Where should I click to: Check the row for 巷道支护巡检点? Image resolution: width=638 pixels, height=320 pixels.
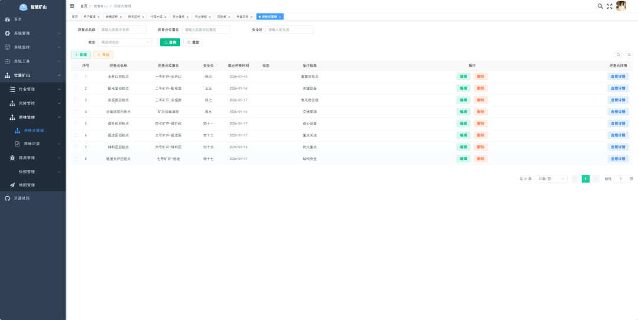(x=76, y=159)
